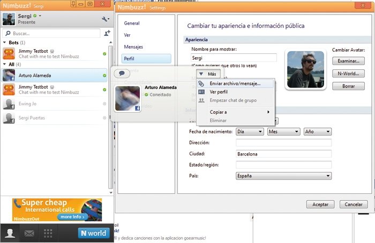Open the dial pad grid tab

pyautogui.click(x=48, y=233)
